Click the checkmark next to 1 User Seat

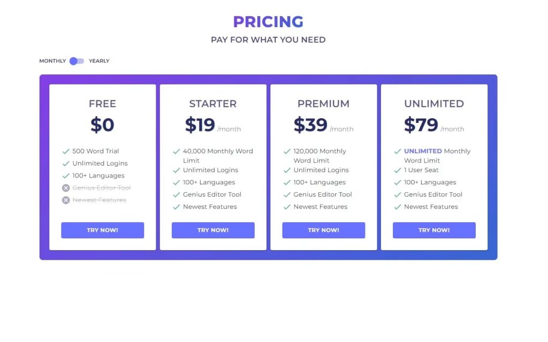click(x=397, y=170)
